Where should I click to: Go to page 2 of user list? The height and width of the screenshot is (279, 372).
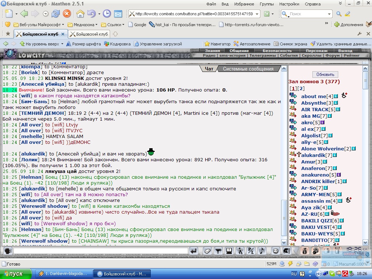301,89
